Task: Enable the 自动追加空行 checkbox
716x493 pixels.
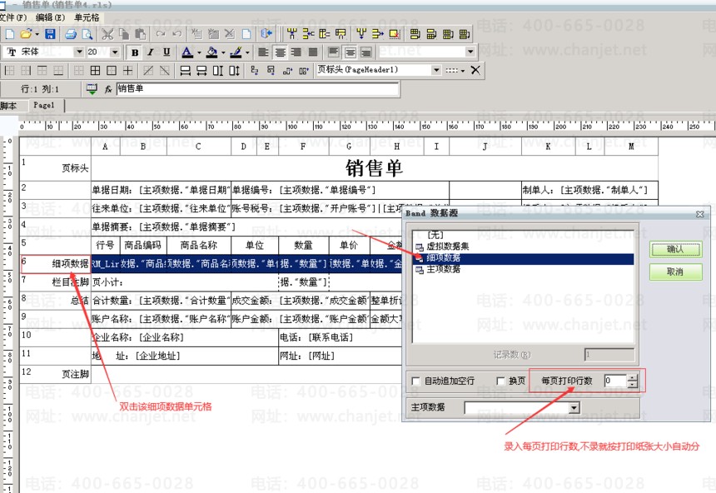Action: [416, 381]
